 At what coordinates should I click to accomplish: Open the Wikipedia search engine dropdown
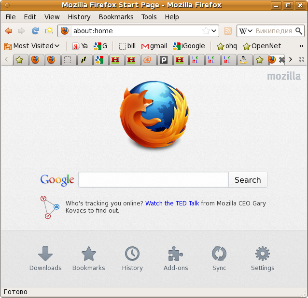(x=245, y=31)
